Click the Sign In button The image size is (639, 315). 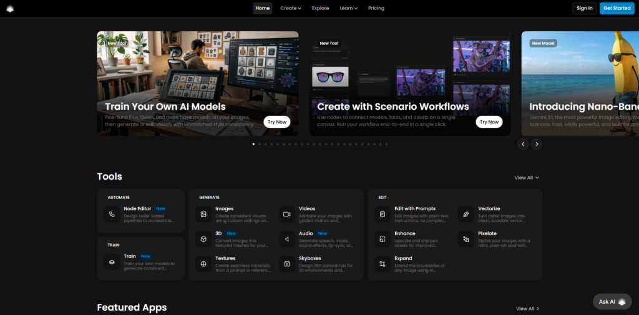coord(585,8)
